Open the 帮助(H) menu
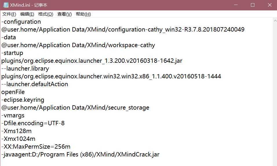Screen dimensions: 277x166 coord(83,14)
